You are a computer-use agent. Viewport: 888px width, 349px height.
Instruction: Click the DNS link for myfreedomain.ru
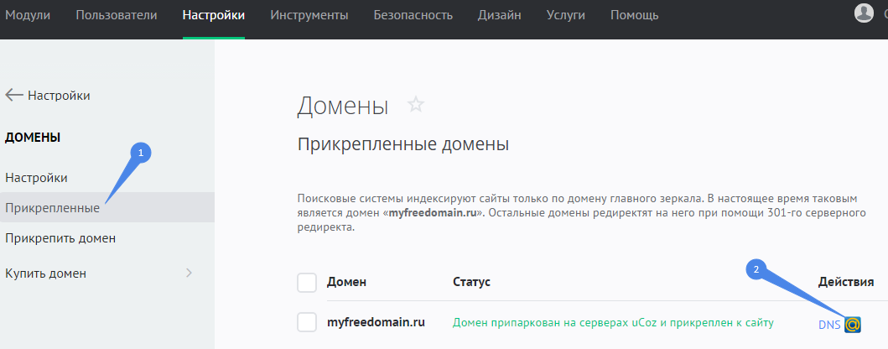pyautogui.click(x=829, y=324)
